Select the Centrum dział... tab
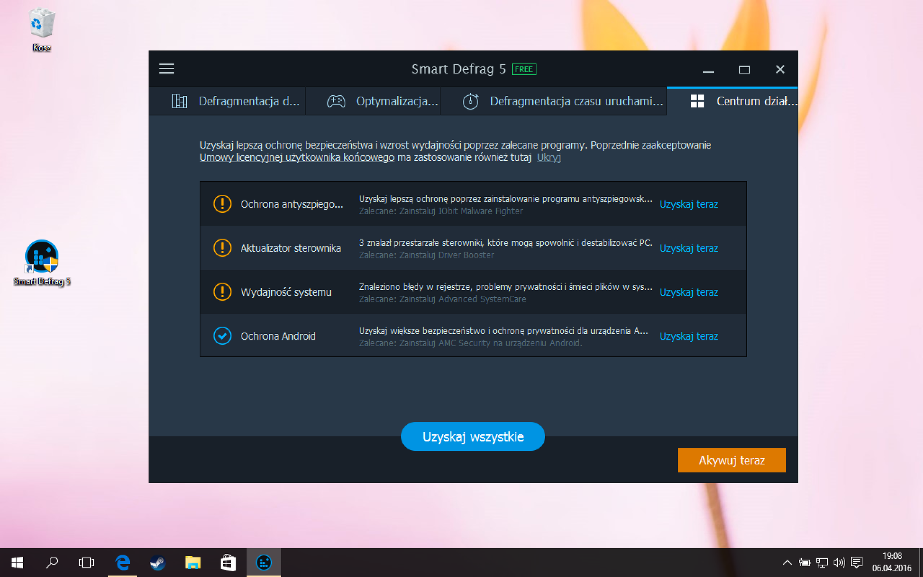This screenshot has height=577, width=923. tap(732, 101)
